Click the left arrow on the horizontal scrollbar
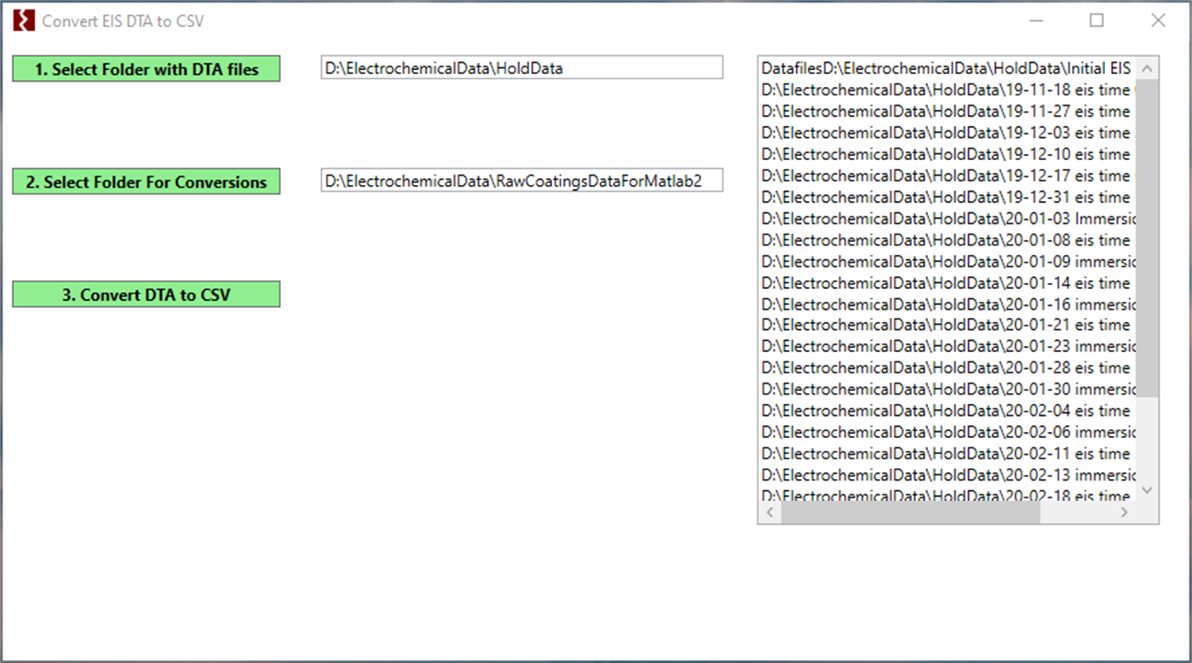The image size is (1192, 663). (x=769, y=512)
